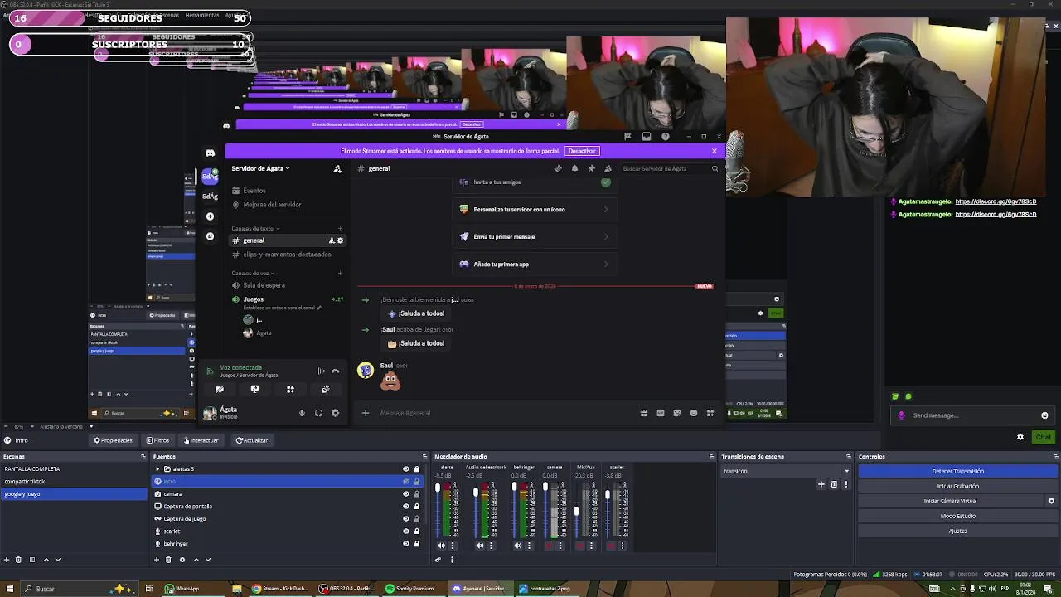Invite people to Servidor de Ágata
1061x597 pixels.
pos(337,168)
